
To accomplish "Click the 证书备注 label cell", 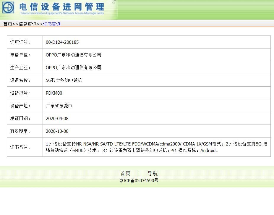I will pos(25,147).
